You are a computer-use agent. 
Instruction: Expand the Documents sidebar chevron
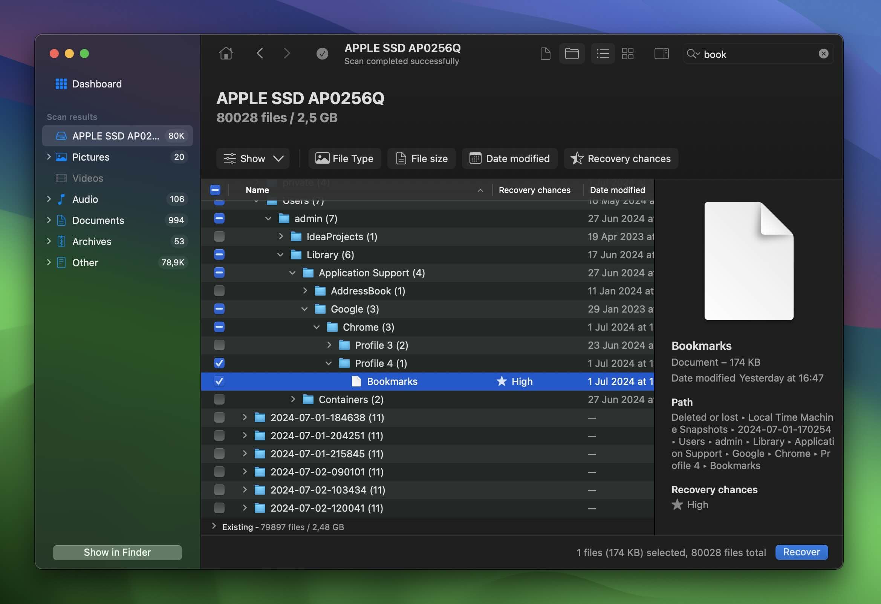click(x=49, y=220)
